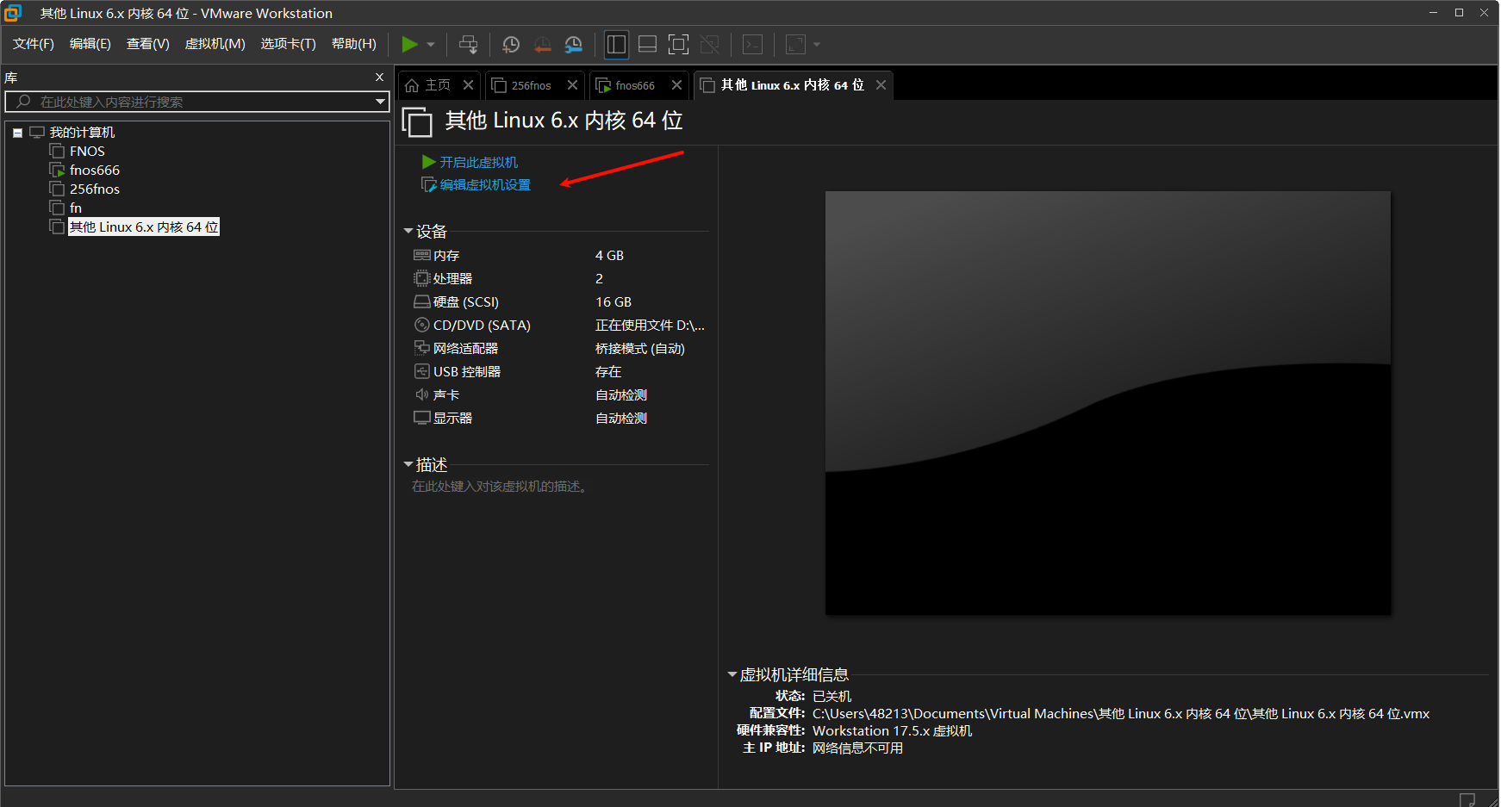Click the Workstation 17.5.x 虚拟机 compatibility value
This screenshot has height=807, width=1501.
tap(892, 730)
